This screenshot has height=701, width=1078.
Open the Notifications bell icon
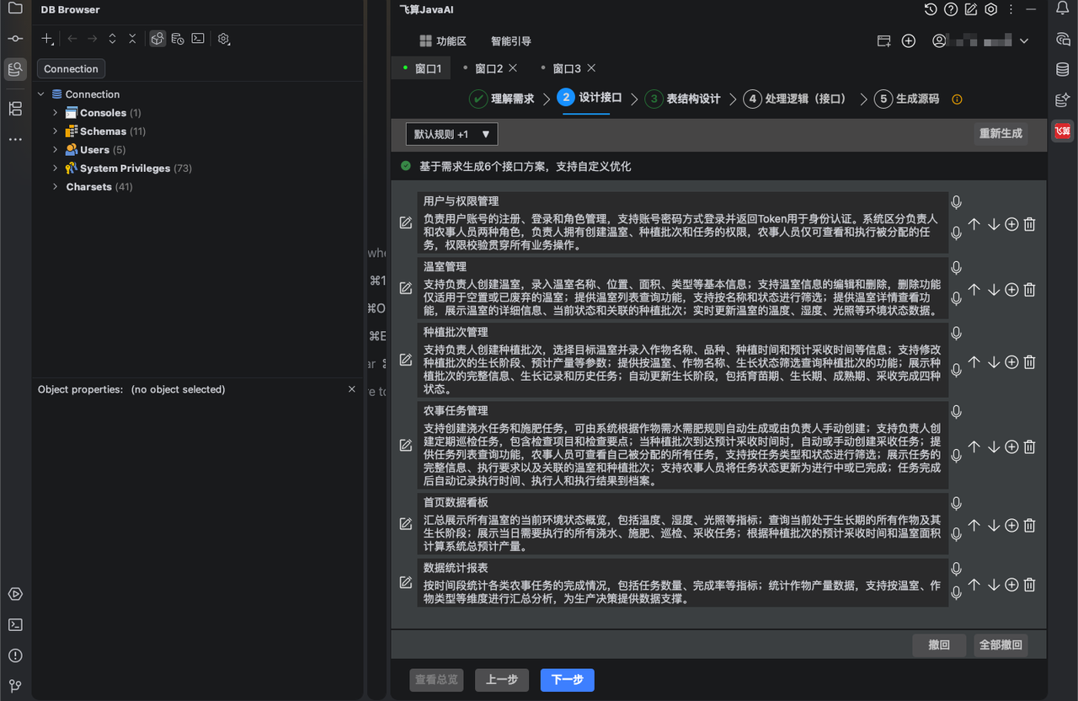tap(1063, 8)
